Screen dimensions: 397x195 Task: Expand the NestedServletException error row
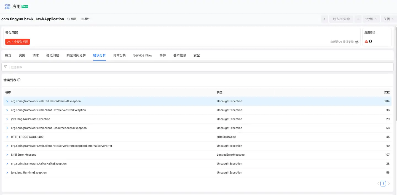tap(7, 101)
